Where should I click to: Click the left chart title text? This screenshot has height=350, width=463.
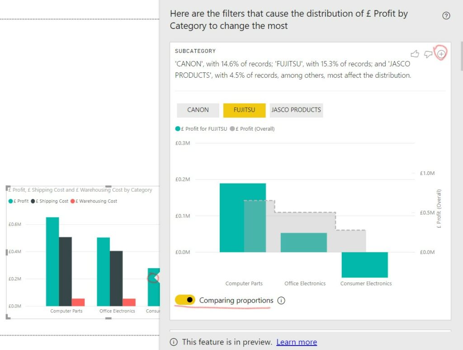click(x=80, y=190)
